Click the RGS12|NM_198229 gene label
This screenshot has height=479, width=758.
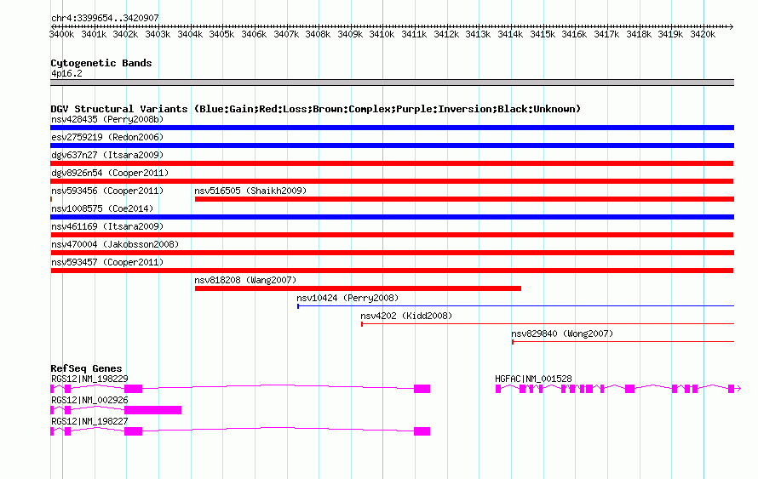89,379
